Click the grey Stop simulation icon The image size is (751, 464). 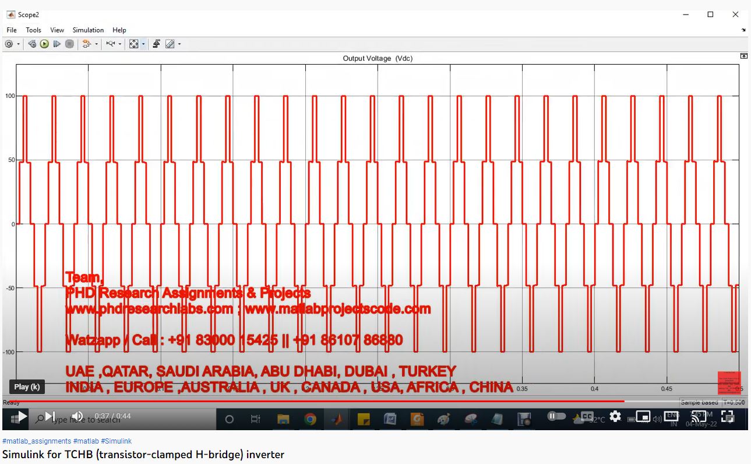pyautogui.click(x=69, y=44)
